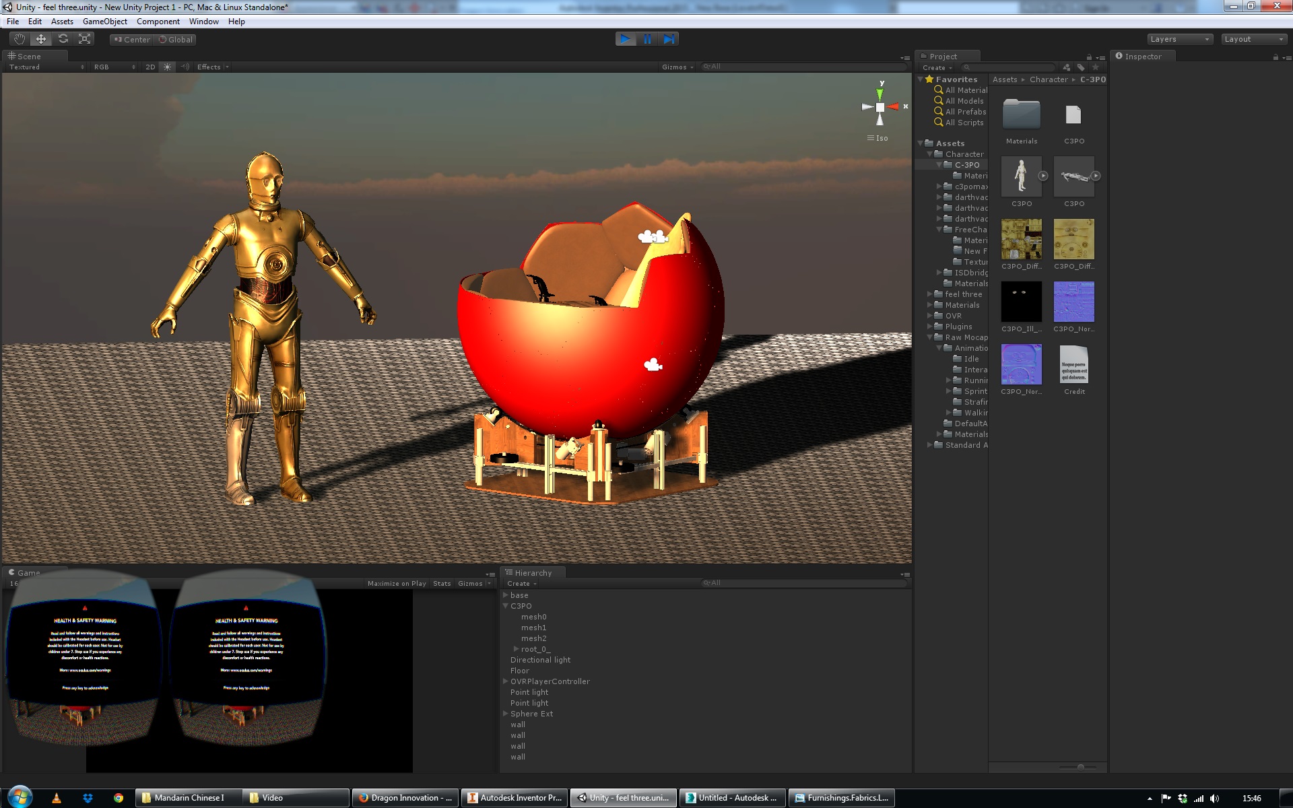Toggle Maximize on Play in Game view
This screenshot has width=1293, height=808.
(397, 584)
